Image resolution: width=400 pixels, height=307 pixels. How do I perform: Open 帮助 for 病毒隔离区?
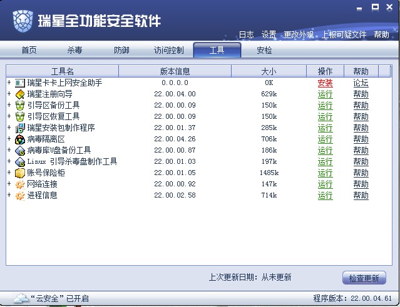coord(361,139)
